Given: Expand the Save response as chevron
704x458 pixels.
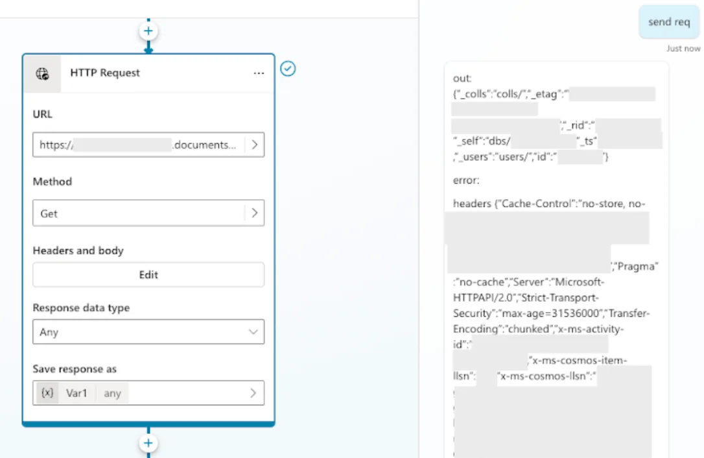Looking at the screenshot, I should [253, 393].
